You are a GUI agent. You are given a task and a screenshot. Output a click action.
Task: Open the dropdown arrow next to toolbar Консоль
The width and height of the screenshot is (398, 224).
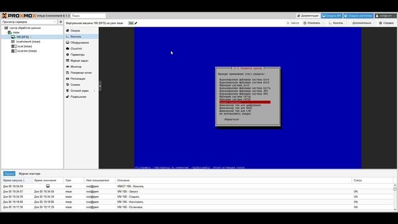[346, 23]
